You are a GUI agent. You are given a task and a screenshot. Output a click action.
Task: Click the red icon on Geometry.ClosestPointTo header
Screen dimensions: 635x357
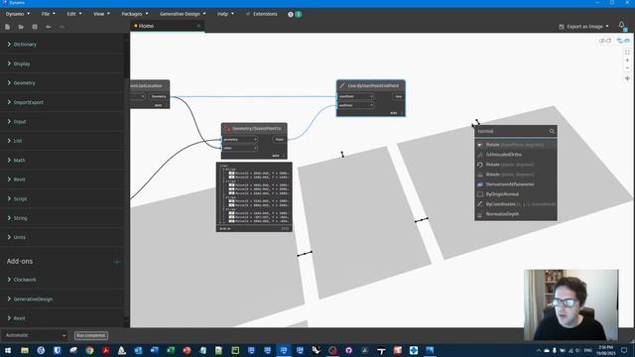point(227,129)
